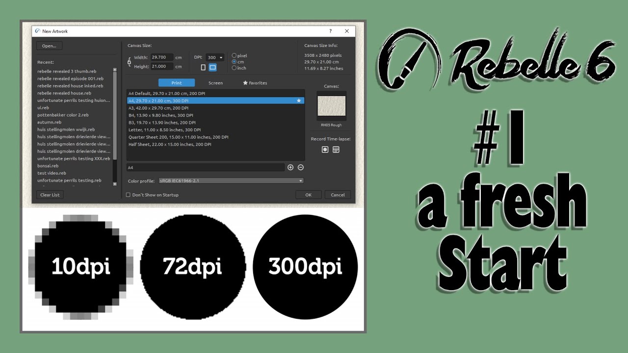Open recent file pottenbakker color 2.reb
Image resolution: width=628 pixels, height=353 pixels.
pyautogui.click(x=63, y=115)
